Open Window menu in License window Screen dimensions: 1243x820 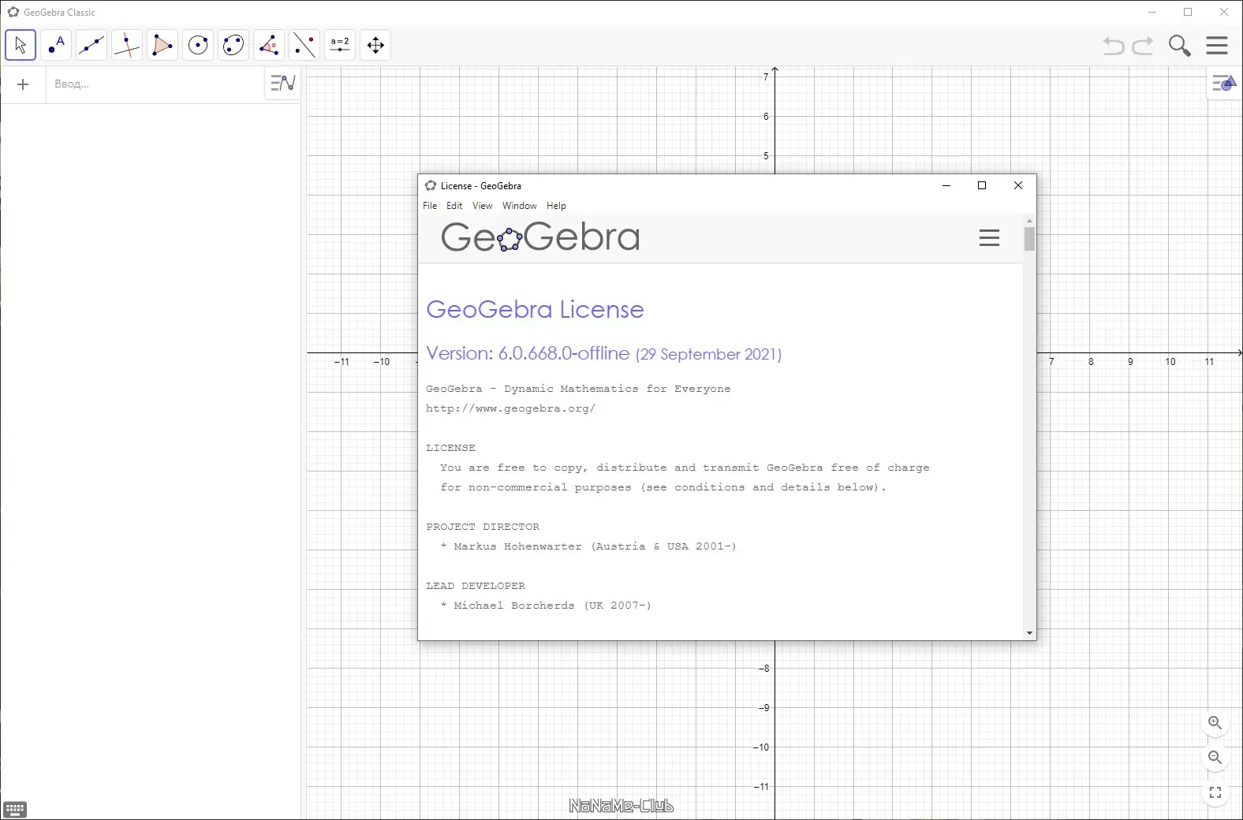pyautogui.click(x=520, y=206)
